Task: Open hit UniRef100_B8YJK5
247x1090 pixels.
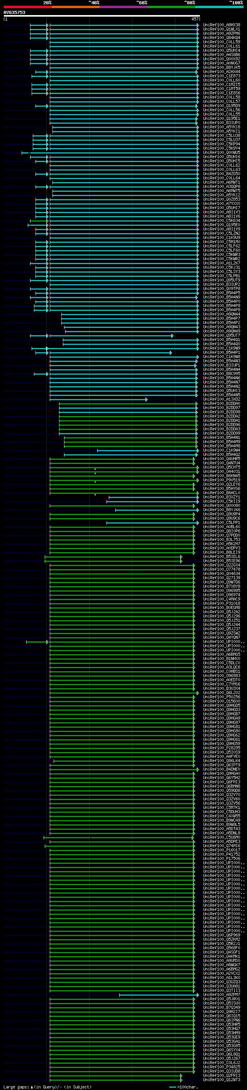Action: tap(222, 67)
